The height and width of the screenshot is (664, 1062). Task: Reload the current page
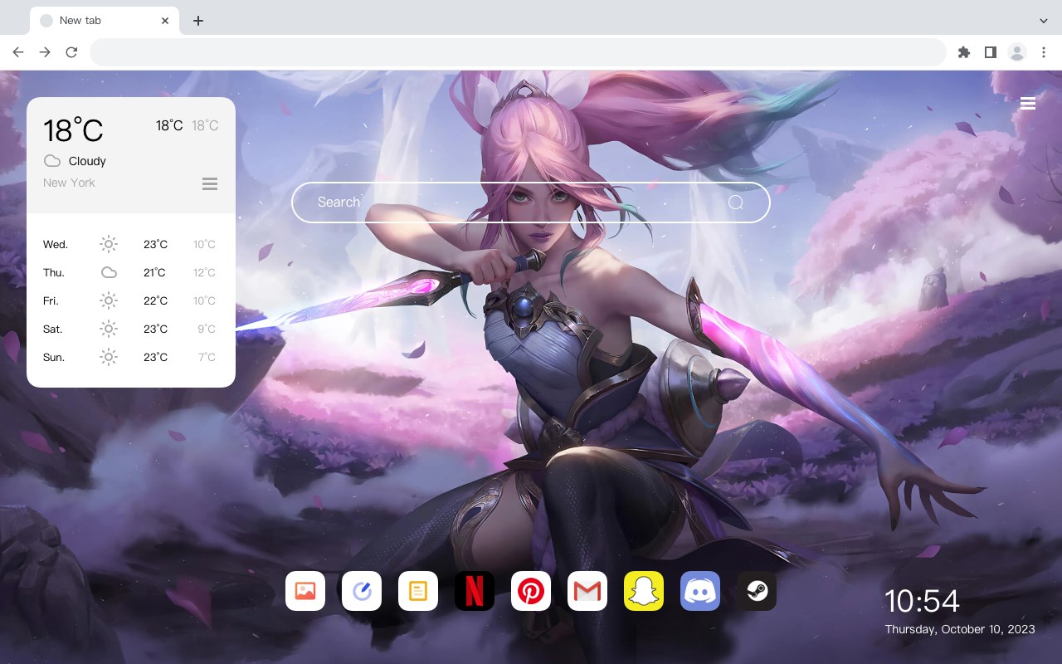pyautogui.click(x=71, y=52)
